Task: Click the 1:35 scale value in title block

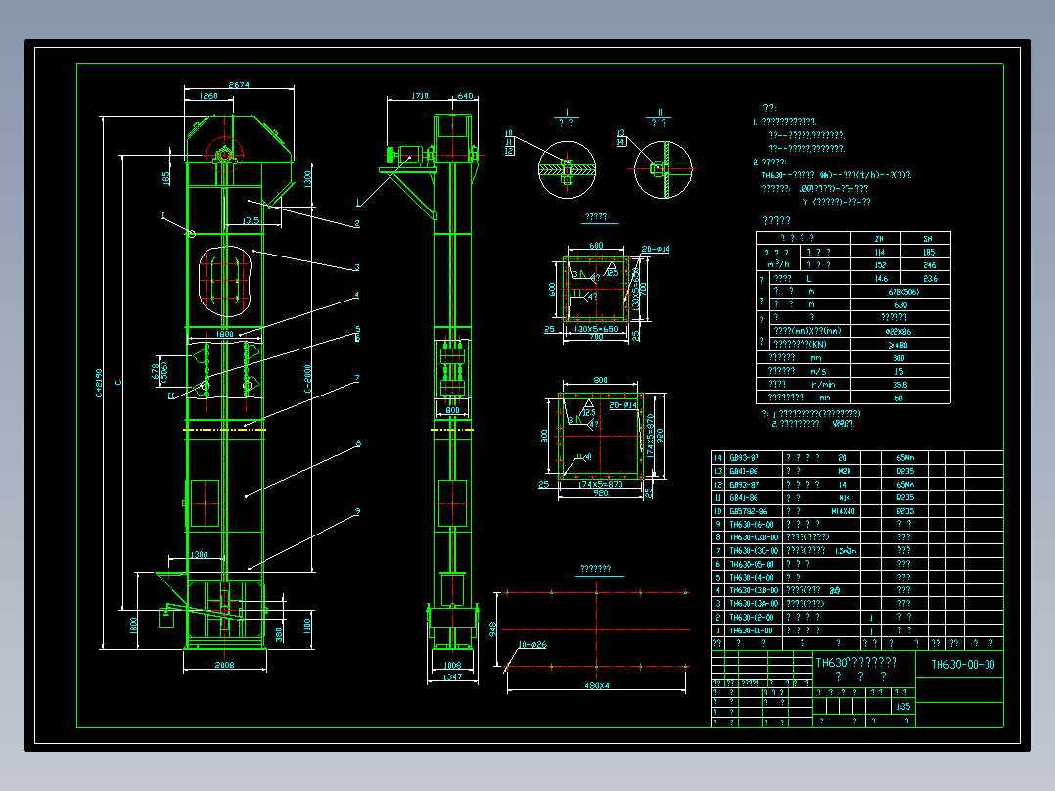Action: pos(903,706)
